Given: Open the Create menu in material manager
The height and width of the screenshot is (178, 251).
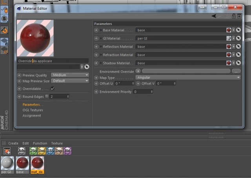Looking at the screenshot, I should tap(13, 143).
